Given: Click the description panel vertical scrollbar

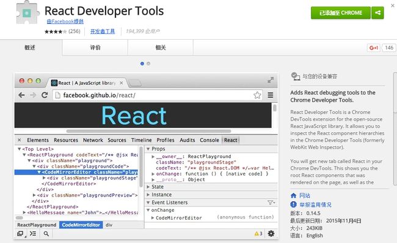Looking at the screenshot, I should coord(395,129).
